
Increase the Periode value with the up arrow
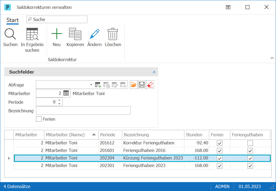59,100
